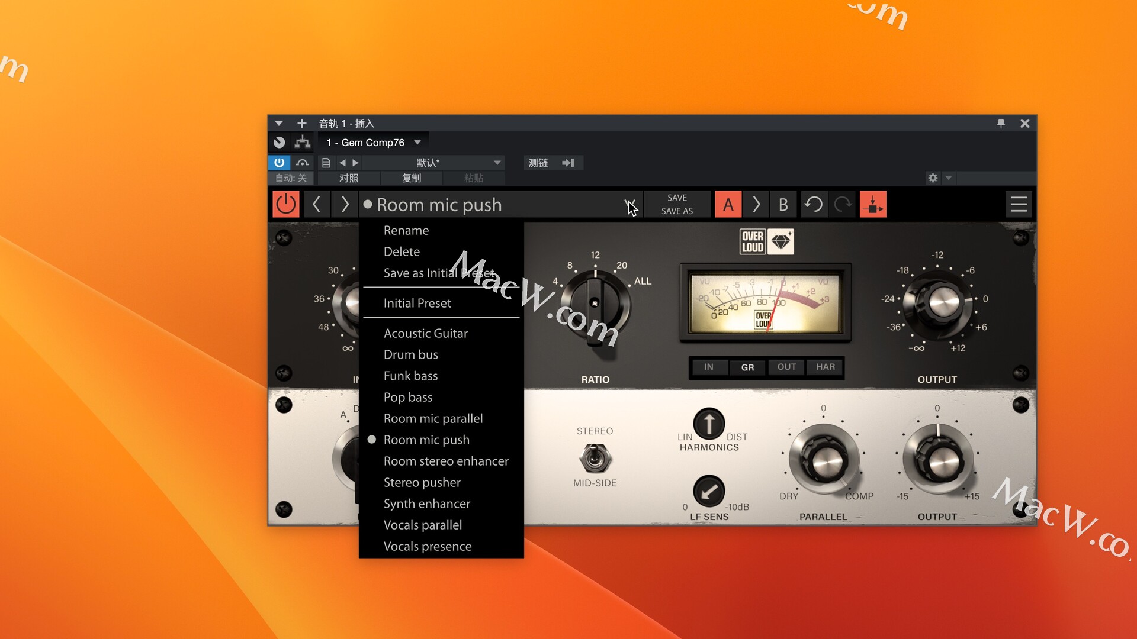Go to next preset arrow
1137x639 pixels.
345,205
